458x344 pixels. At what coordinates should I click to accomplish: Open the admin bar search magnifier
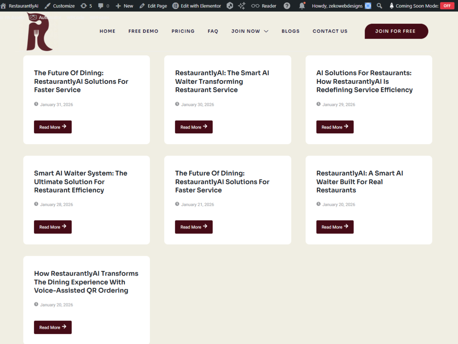[x=379, y=6]
